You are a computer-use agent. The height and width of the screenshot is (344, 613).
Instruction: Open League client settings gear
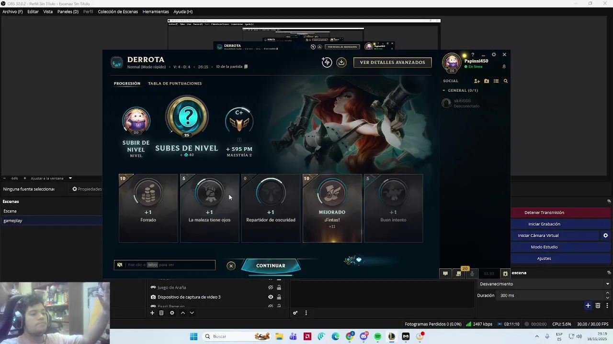pos(494,54)
